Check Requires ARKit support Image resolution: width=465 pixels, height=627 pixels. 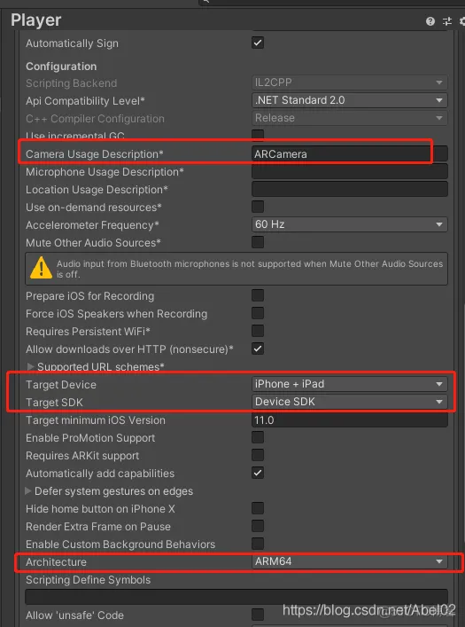(x=258, y=455)
